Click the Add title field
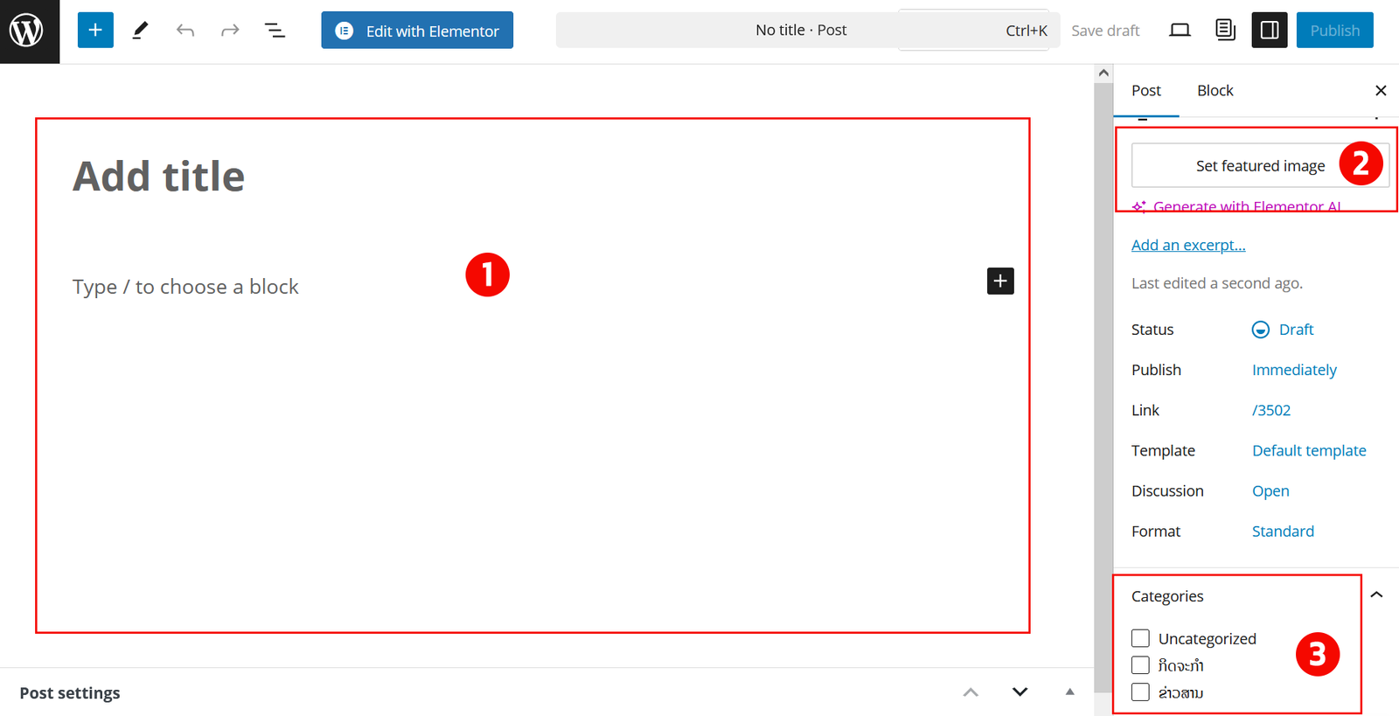The image size is (1399, 716). tap(158, 177)
